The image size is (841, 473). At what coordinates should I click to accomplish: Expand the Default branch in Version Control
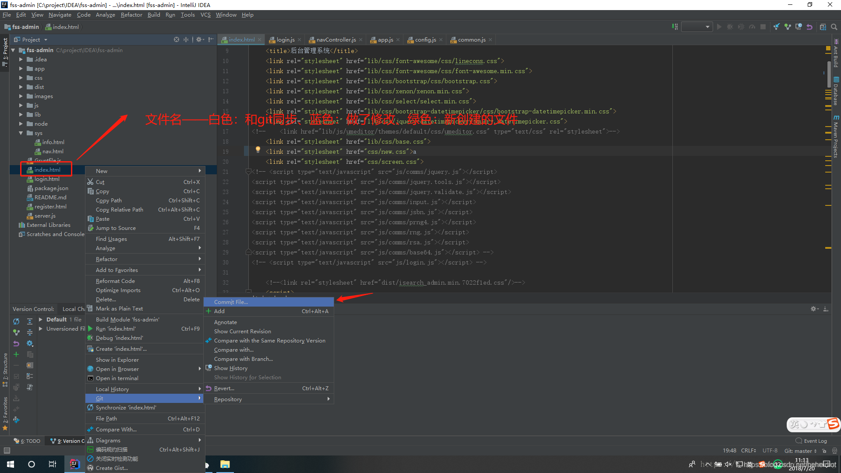(x=39, y=319)
